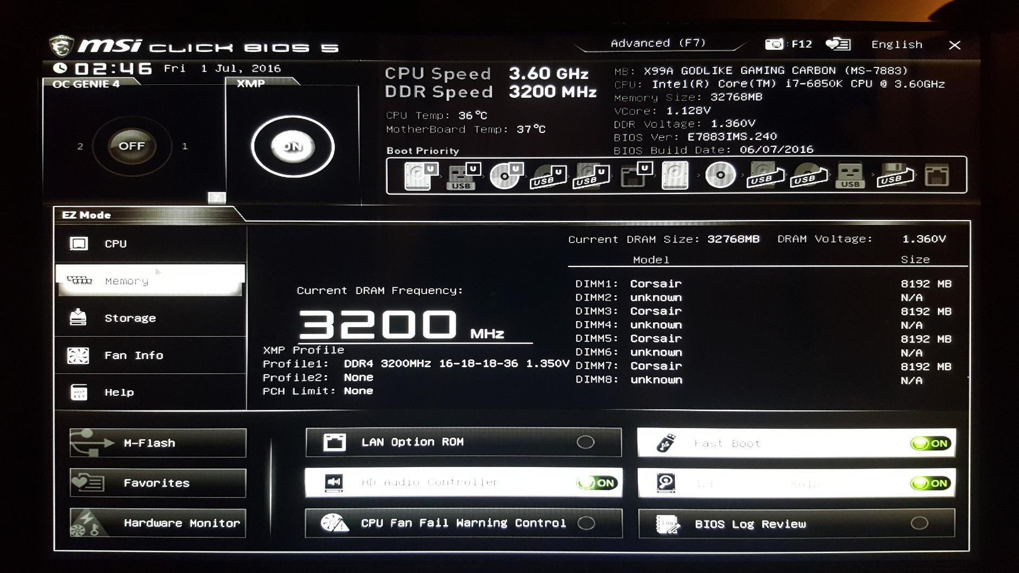
Task: Click the DIMM7 Corsair row
Action: [763, 367]
